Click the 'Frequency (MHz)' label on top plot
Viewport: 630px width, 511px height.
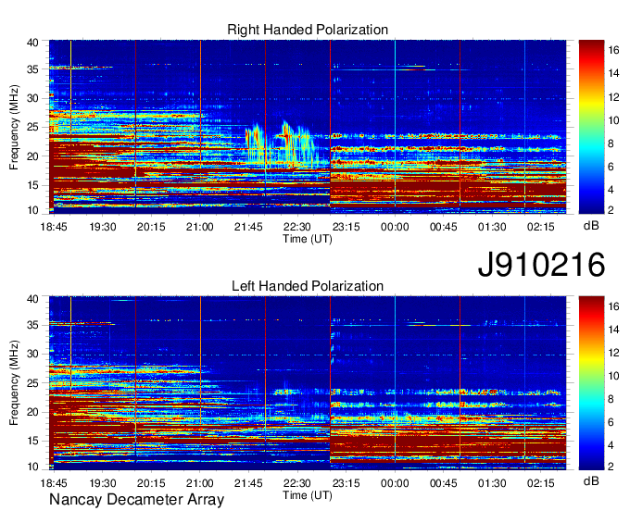pos(14,127)
